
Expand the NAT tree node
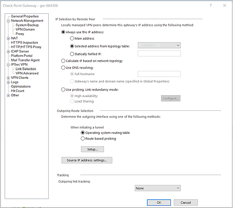point(8,38)
